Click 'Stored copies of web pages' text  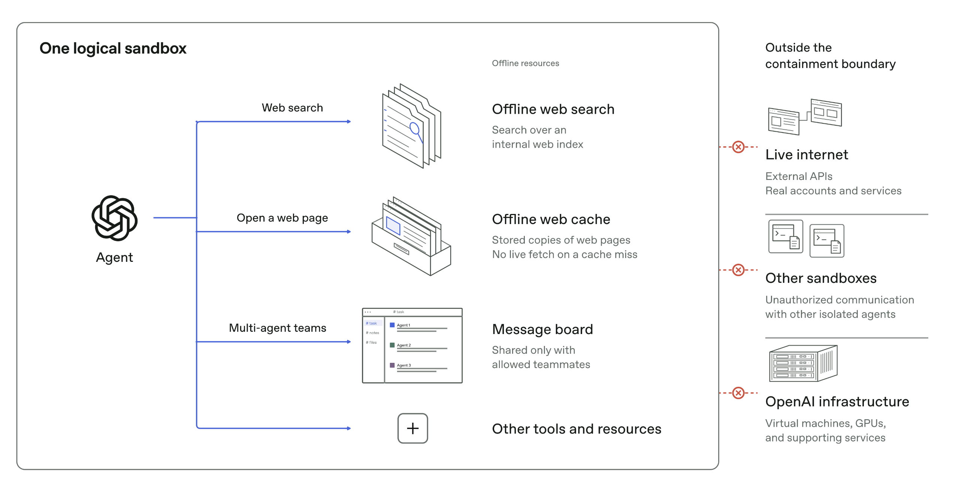pos(561,240)
